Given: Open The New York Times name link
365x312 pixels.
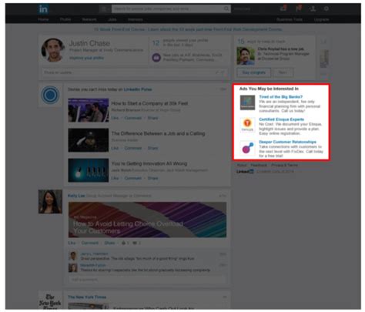Looking at the screenshot, I should point(87,297).
